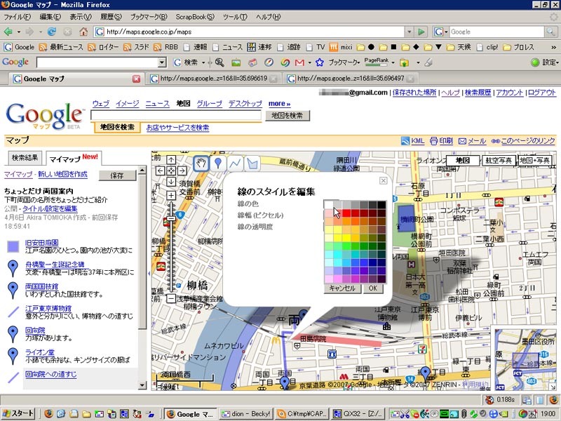
Task: Switch to the 検索結果 tab
Action: pyautogui.click(x=25, y=157)
